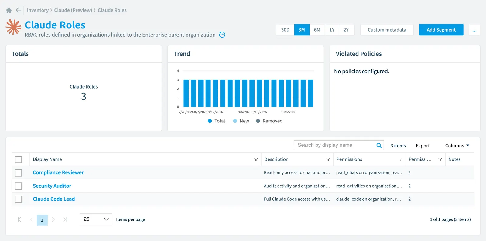Viewport: 486px width, 241px height.
Task: Go to next page arrow
Action: coord(53,219)
